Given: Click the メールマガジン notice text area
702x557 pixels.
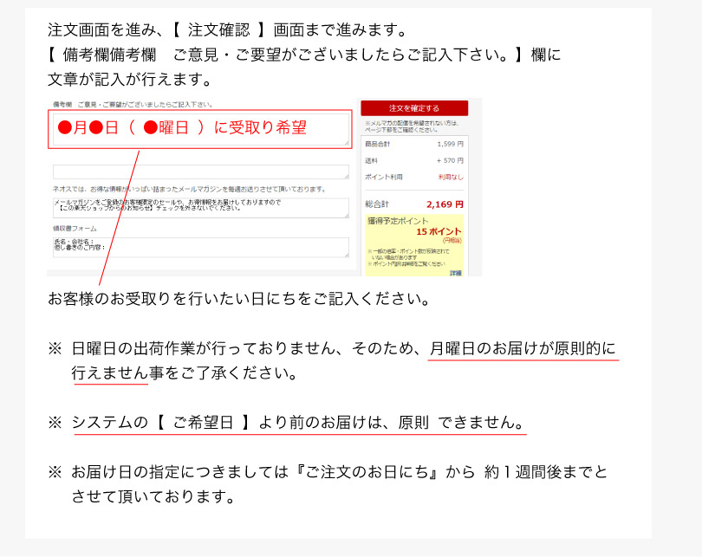Looking at the screenshot, I should (x=200, y=207).
